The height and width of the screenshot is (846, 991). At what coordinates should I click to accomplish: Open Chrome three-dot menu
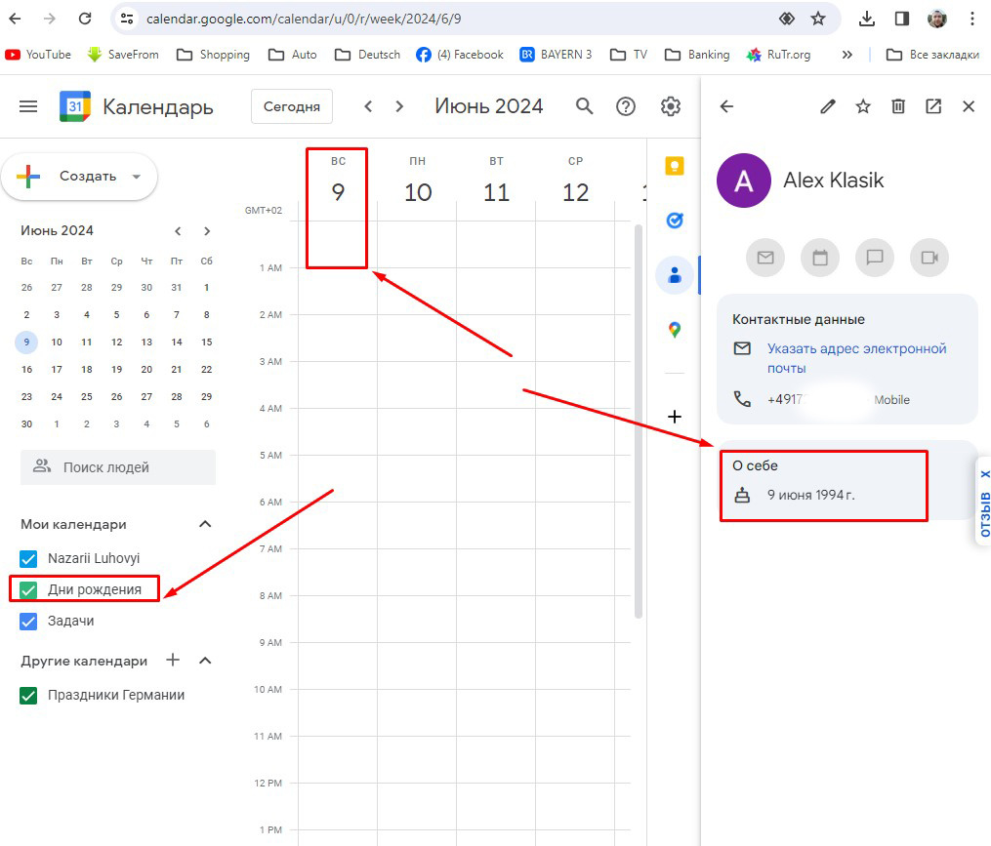(972, 19)
